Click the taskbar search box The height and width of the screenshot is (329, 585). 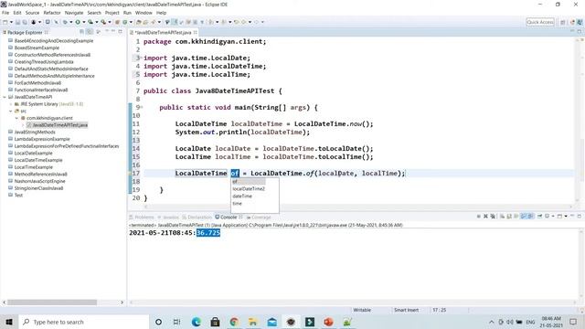point(83,322)
